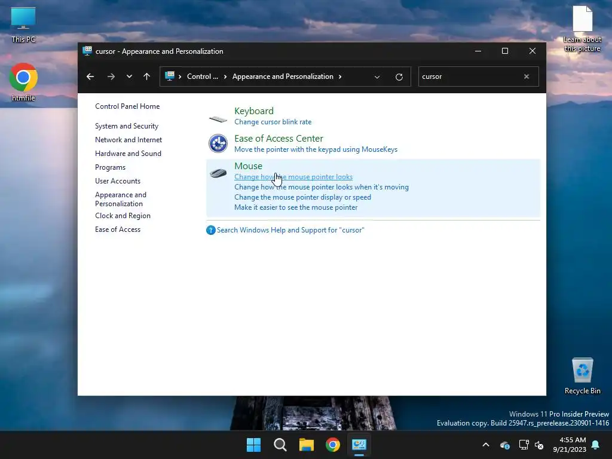This screenshot has height=459, width=612.
Task: Open notifications bell icon
Action: [x=596, y=445]
